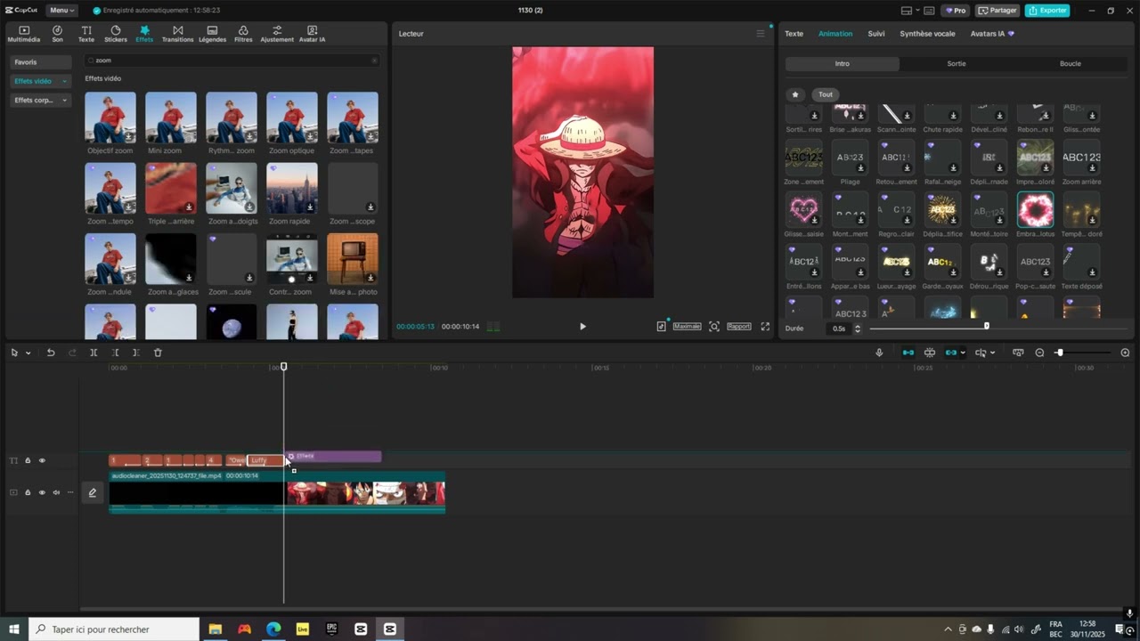Open the Filtres panel
Screen dimensions: 1140x641
click(243, 34)
